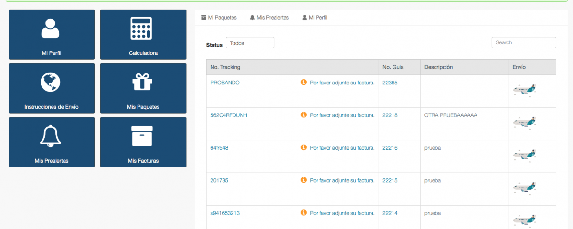Click the 'prueba' description in row 22216
This screenshot has height=229, width=573.
(x=433, y=148)
